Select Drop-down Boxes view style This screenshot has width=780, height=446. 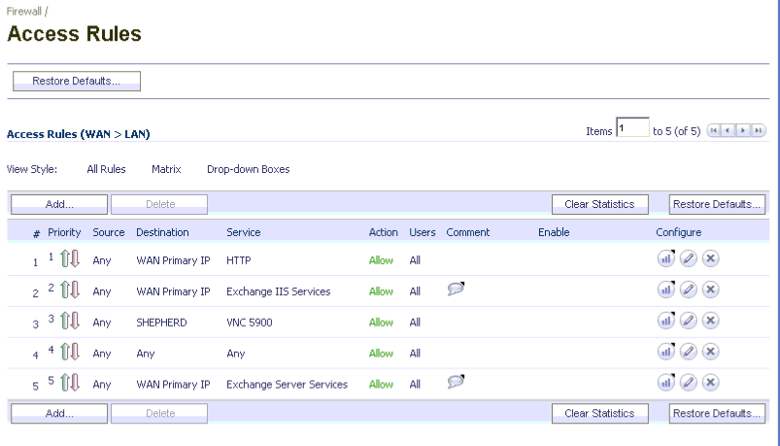[249, 169]
